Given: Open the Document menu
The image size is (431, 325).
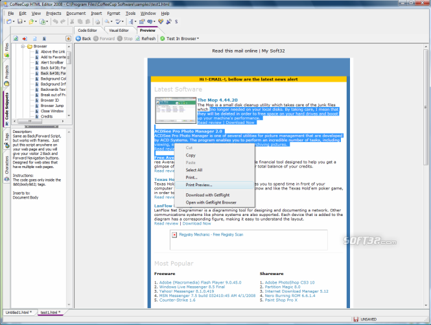Looking at the screenshot, I should click(76, 13).
